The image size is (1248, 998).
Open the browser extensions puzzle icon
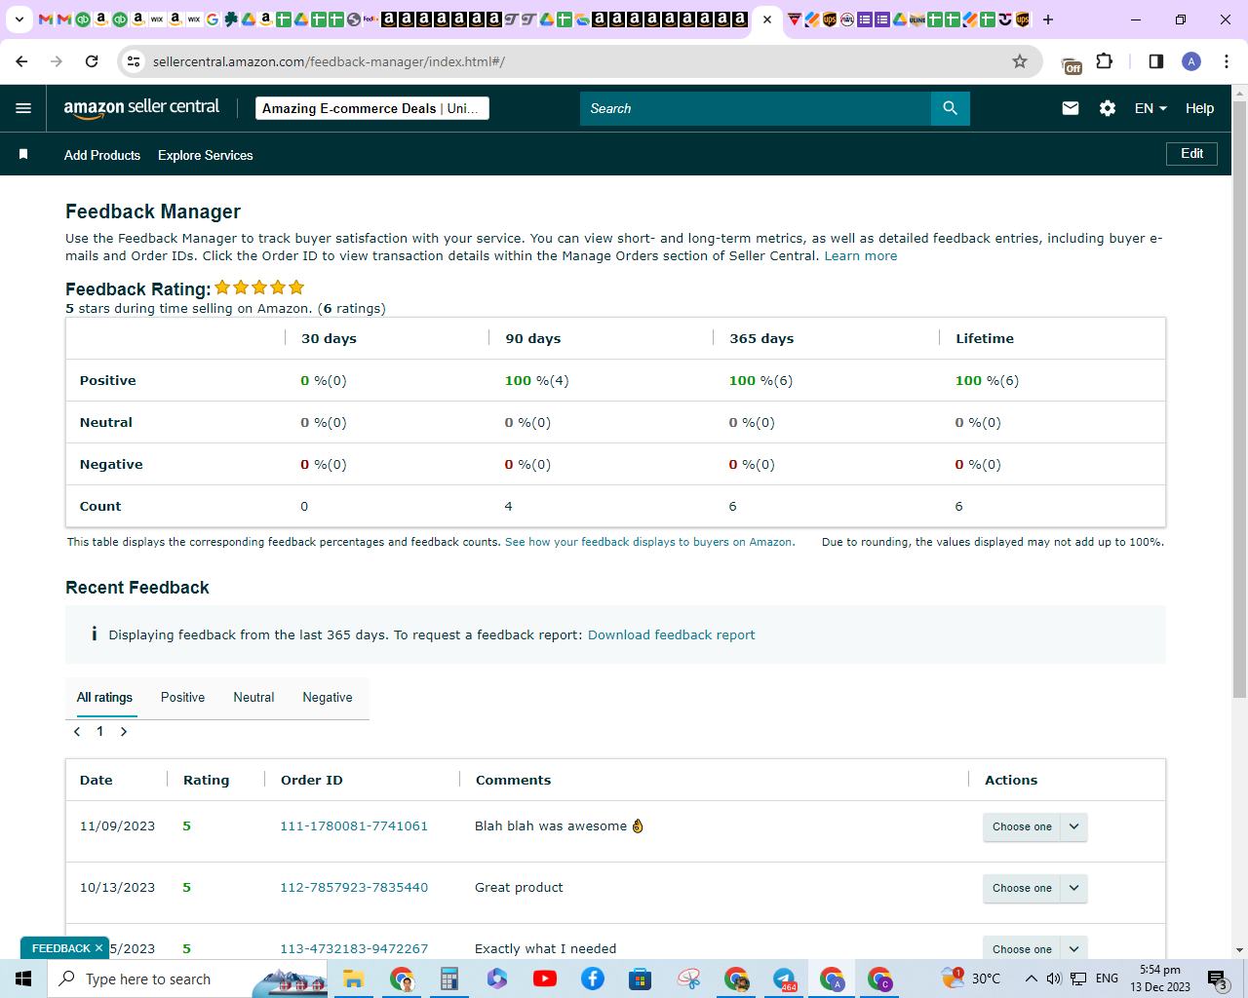[1105, 61]
